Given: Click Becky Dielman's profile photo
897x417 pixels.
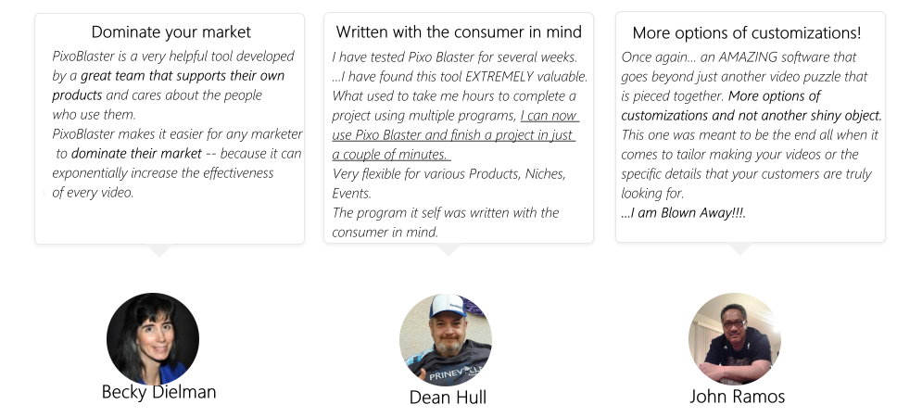Looking at the screenshot, I should 153,338.
